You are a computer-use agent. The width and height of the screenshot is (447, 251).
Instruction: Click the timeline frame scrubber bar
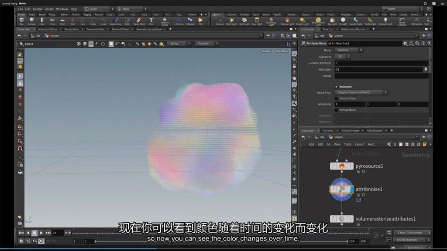click(x=221, y=233)
